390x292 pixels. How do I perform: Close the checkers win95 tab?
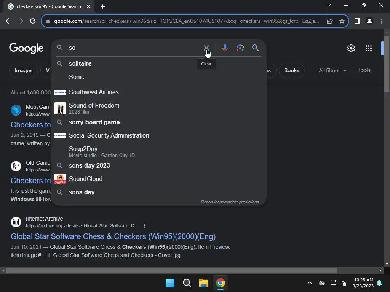(88, 6)
